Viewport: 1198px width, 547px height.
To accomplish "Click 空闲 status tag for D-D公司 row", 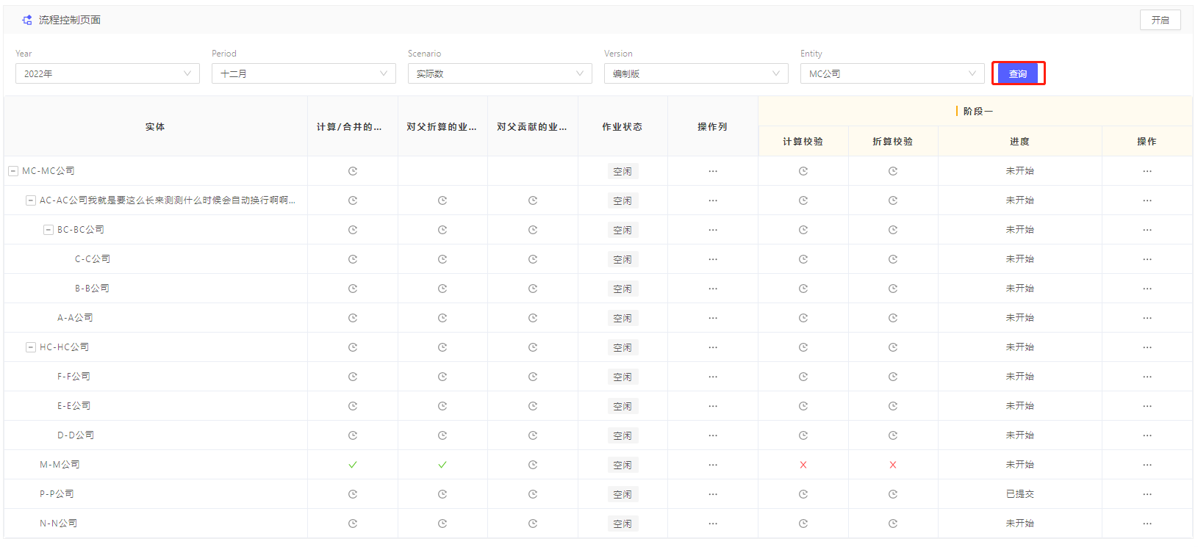I will pyautogui.click(x=623, y=435).
